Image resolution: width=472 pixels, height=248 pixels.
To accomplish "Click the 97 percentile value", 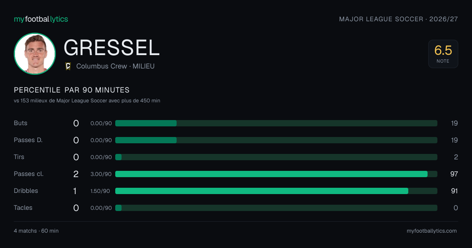I will (x=454, y=174).
